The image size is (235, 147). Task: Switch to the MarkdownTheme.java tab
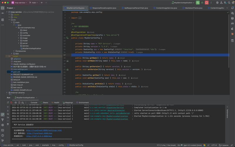click(x=193, y=8)
